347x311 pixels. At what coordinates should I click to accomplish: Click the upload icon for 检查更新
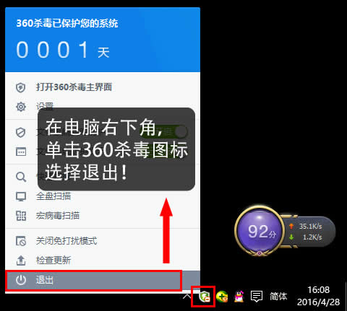coord(21,260)
